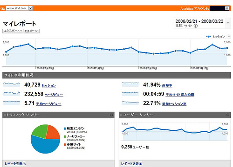Screen dimensions: 233x167
Task: Click the メール email button
Action: point(32,31)
